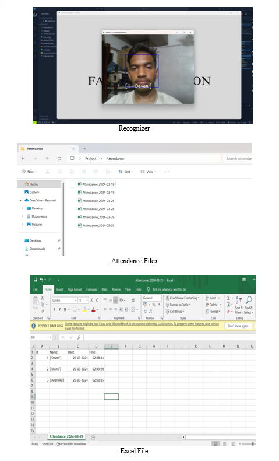Viewport: 279px width, 461px height.
Task: Add a new tab in File Explorer
Action: (84, 149)
